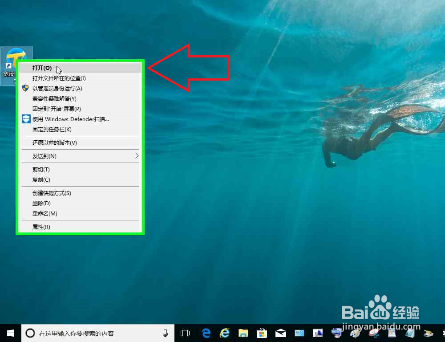The image size is (445, 342).
Task: Click the document pad taskbar icon
Action: (392, 333)
